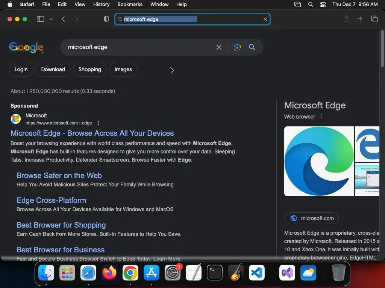Image resolution: width=385 pixels, height=288 pixels.
Task: Click the forward navigation arrow
Action: [x=76, y=19]
